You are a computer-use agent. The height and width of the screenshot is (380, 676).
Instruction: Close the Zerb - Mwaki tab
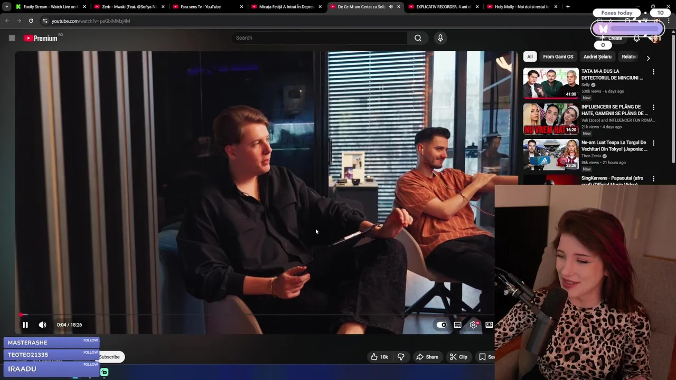pyautogui.click(x=163, y=7)
